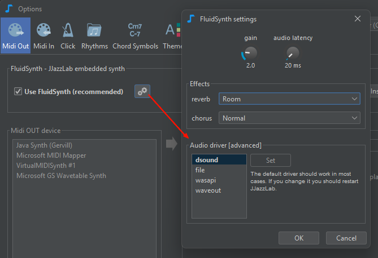This screenshot has width=378, height=258.
Task: Choose the file audio driver
Action: pyautogui.click(x=200, y=170)
